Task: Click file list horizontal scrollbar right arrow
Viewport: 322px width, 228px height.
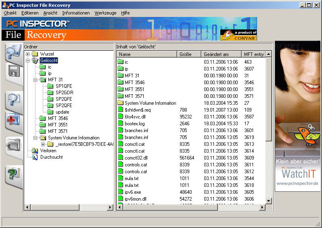Action: click(262, 207)
